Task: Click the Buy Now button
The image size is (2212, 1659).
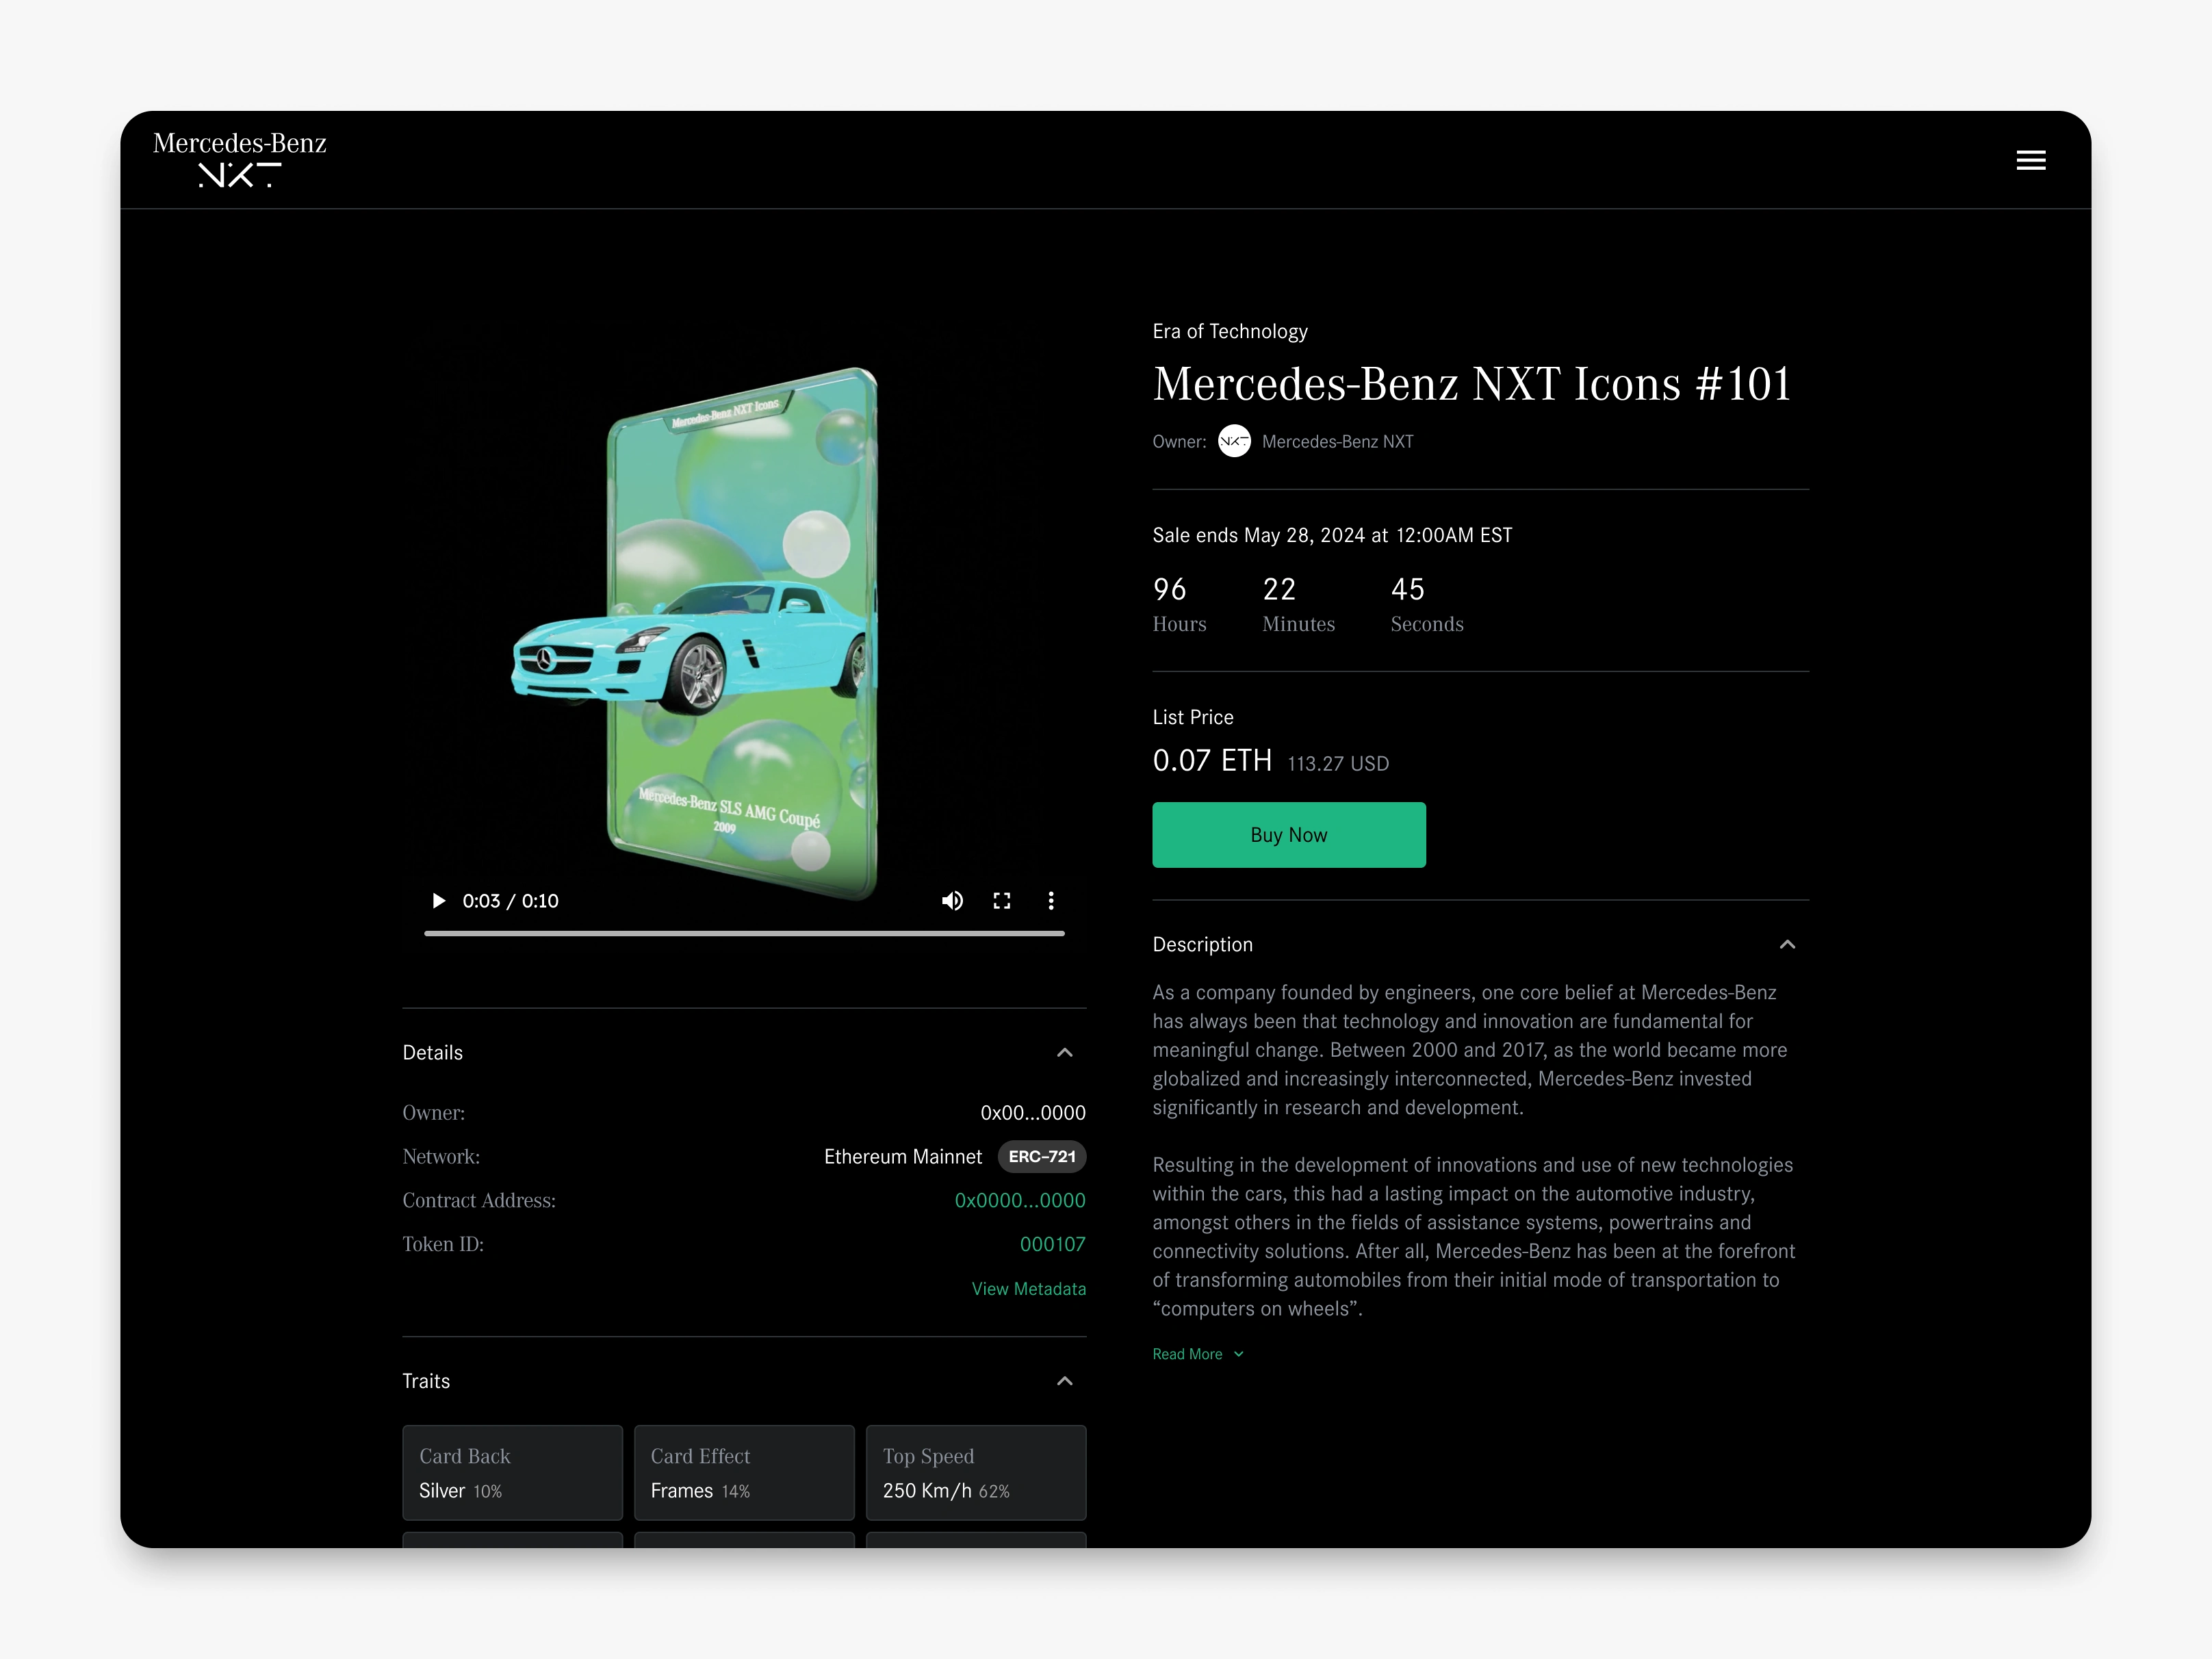Action: coord(1288,835)
